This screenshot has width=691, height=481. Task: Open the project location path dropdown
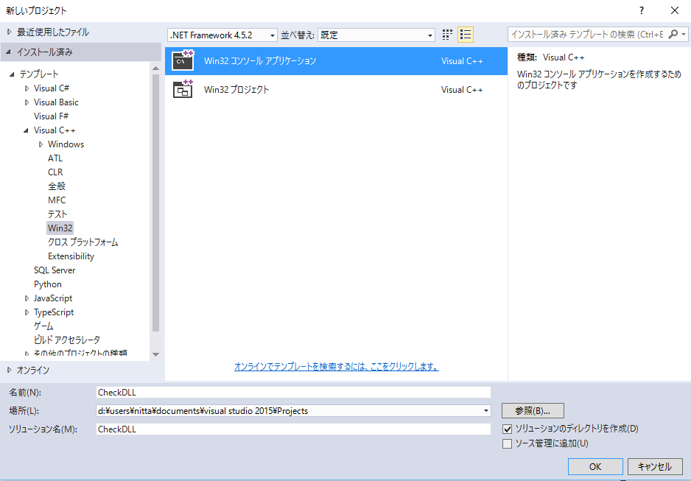pyautogui.click(x=485, y=411)
